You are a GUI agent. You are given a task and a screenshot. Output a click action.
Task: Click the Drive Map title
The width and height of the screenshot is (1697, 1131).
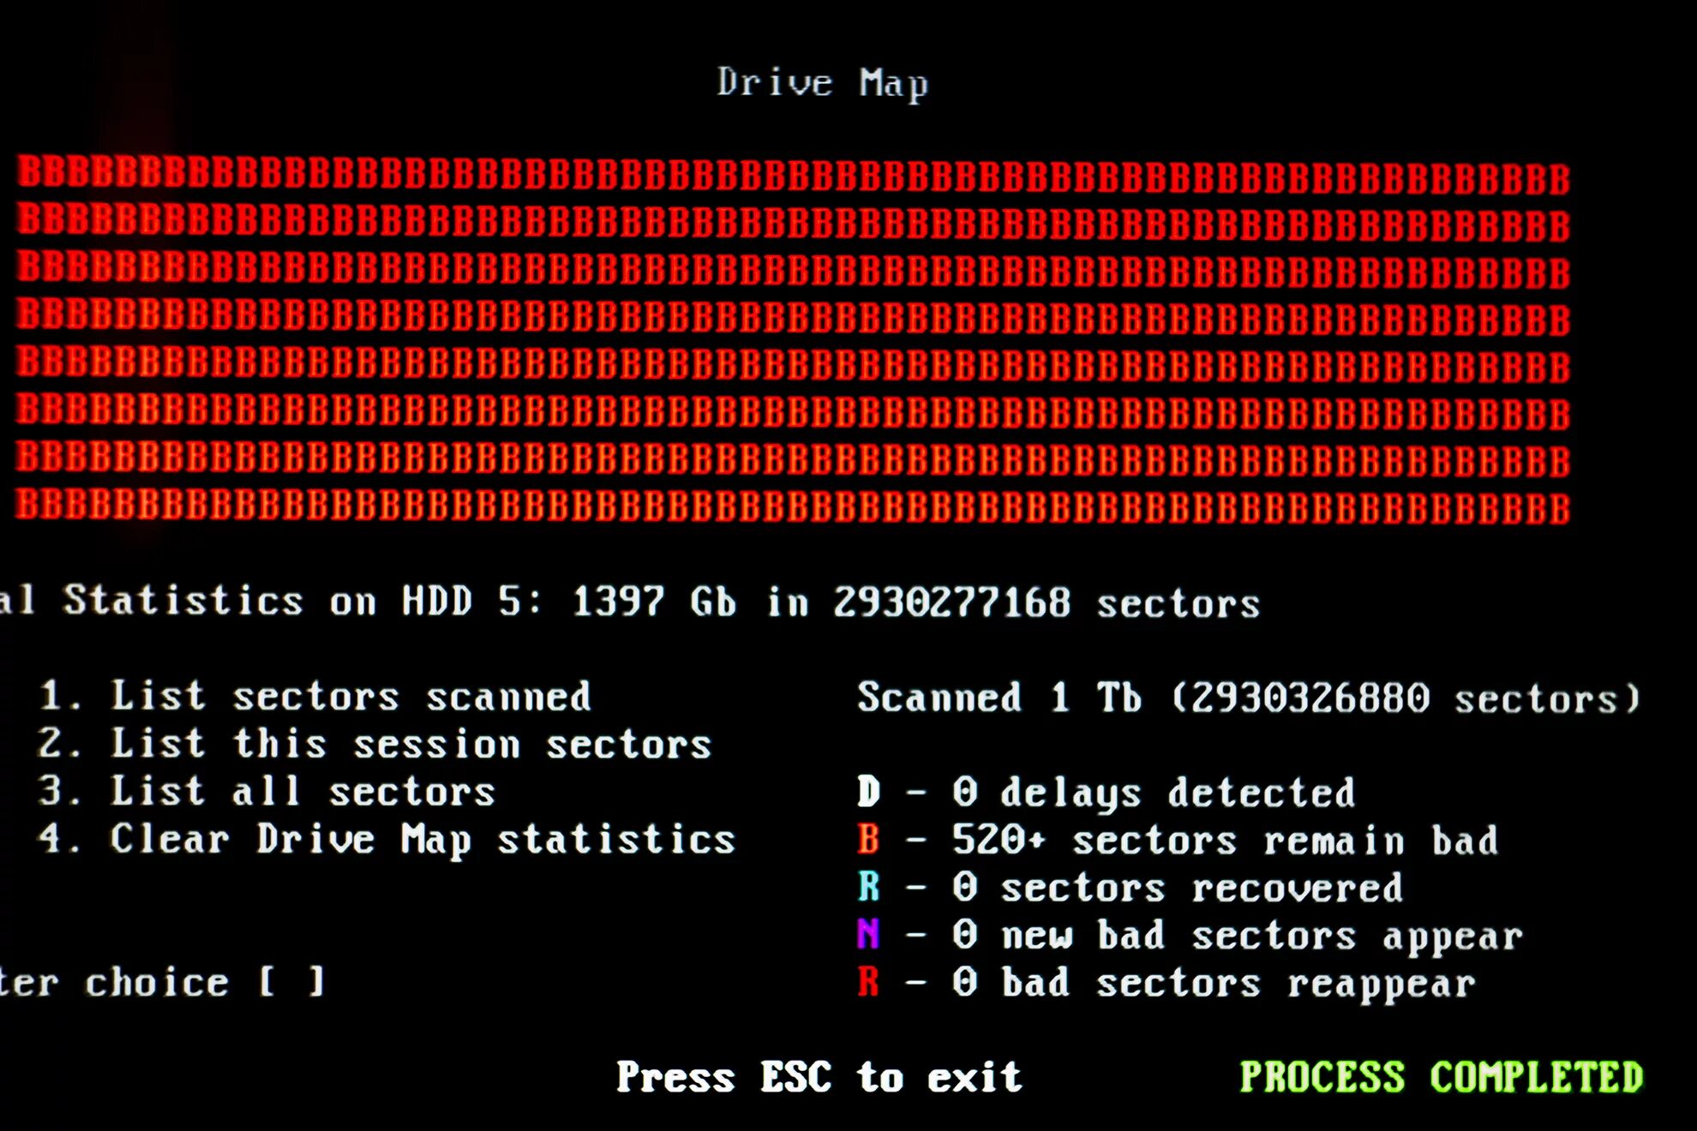pyautogui.click(x=823, y=84)
